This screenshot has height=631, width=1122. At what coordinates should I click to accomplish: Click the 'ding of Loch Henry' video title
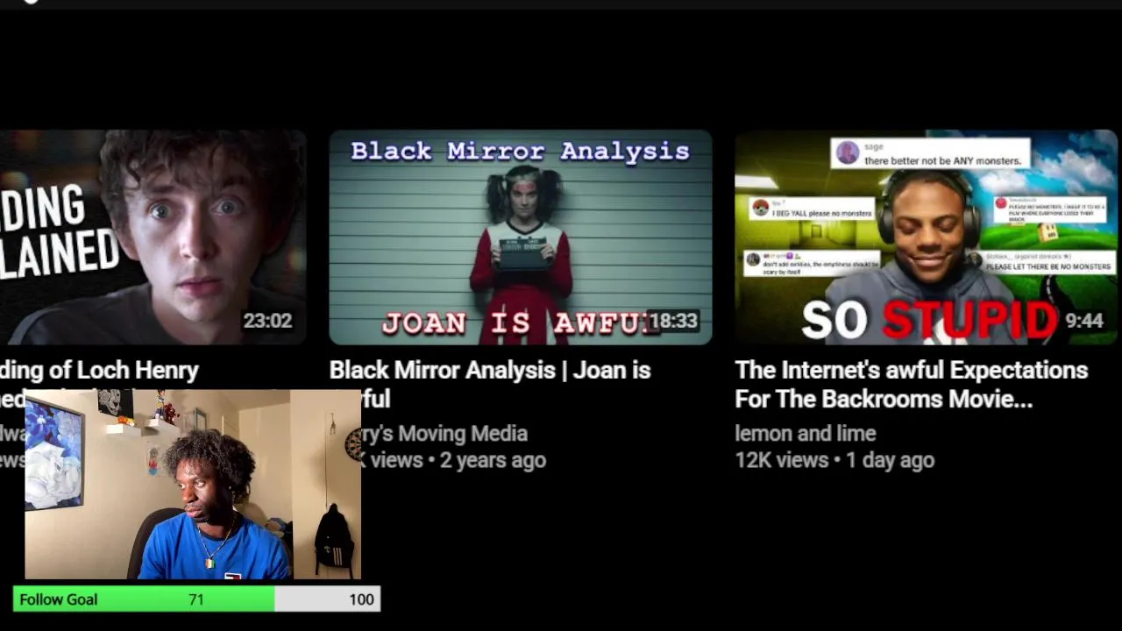99,370
